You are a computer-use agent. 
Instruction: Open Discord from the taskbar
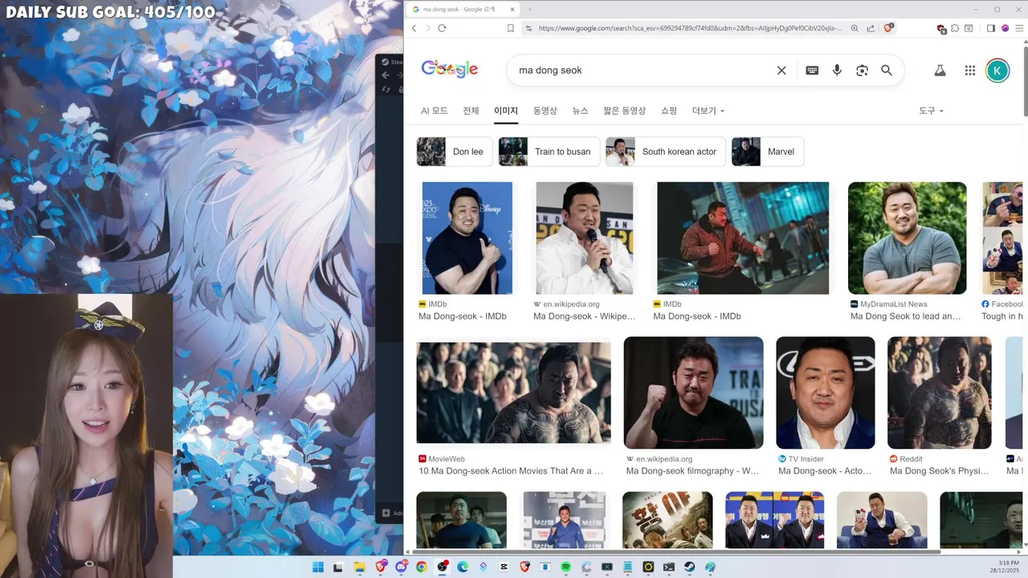point(401,567)
